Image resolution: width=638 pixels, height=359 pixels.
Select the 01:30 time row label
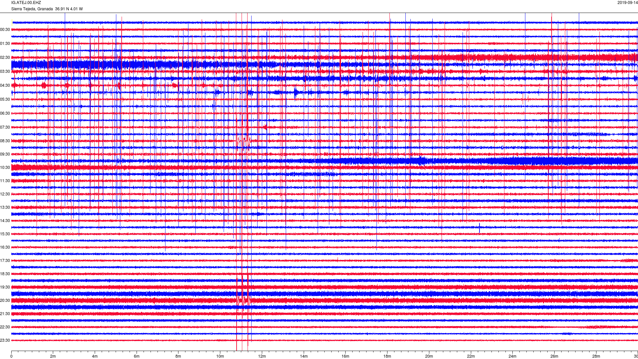click(5, 44)
